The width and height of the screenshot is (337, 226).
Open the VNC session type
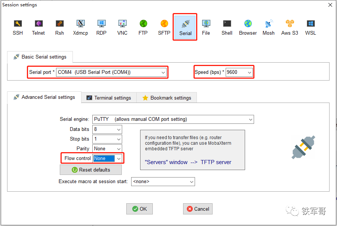point(122,28)
